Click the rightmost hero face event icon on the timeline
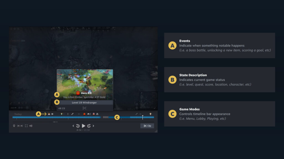The image size is (284, 159). (151, 114)
